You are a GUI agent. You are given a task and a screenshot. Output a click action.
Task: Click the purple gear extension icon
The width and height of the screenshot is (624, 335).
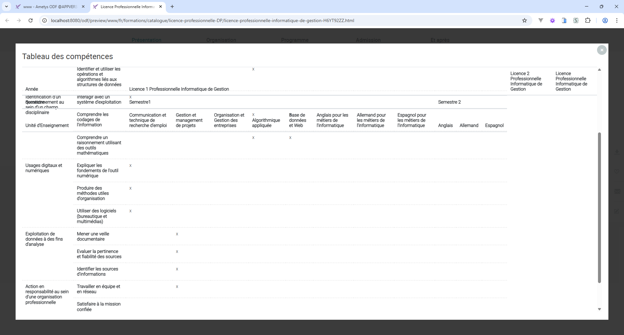[x=552, y=20]
